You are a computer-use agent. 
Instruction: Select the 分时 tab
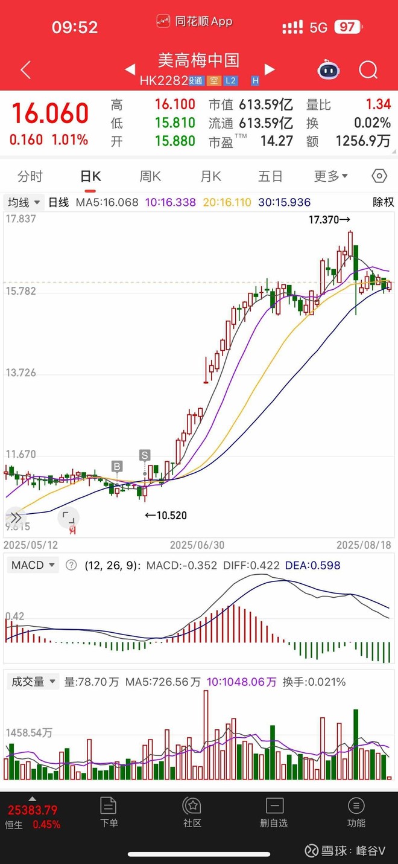pos(30,176)
